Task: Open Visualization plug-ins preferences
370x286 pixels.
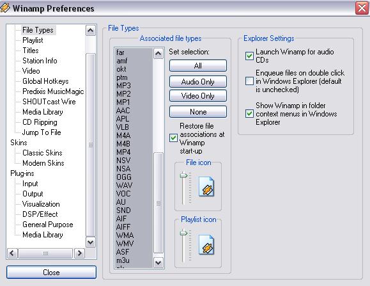Action: [41, 204]
